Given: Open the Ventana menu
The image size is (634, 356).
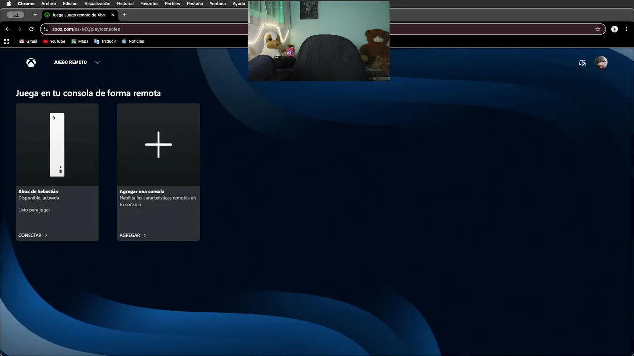Looking at the screenshot, I should coord(217,4).
